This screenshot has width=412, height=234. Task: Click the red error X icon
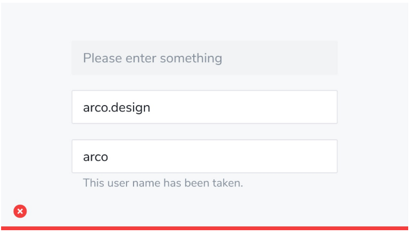20,211
